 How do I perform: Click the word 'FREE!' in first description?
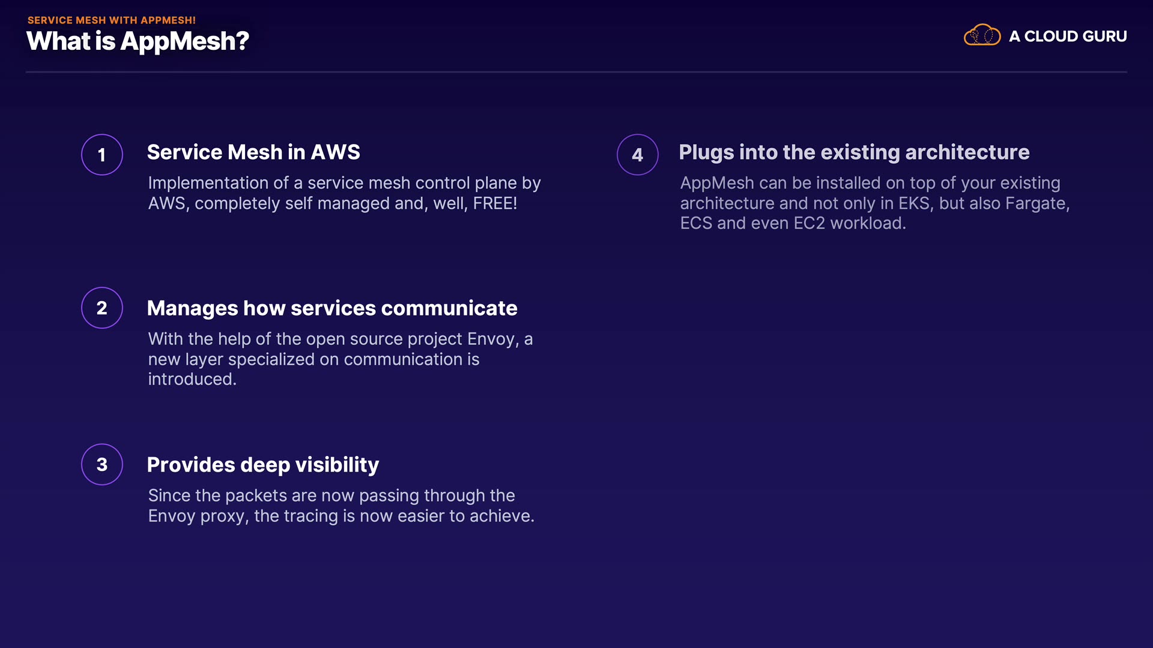pyautogui.click(x=495, y=204)
